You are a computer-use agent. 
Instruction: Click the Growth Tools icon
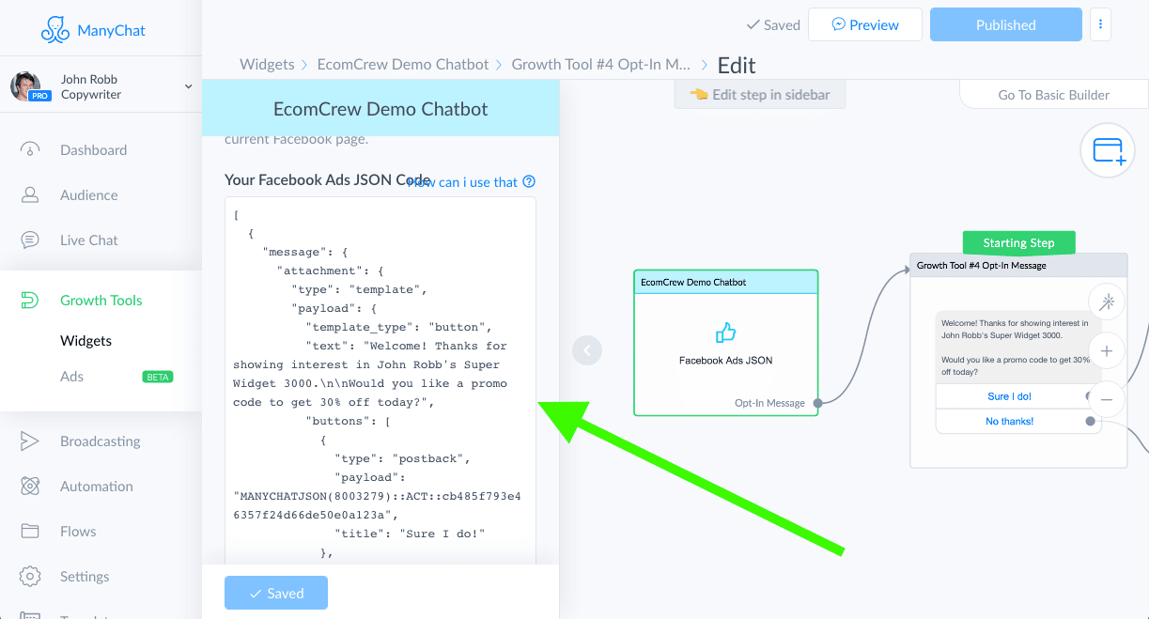coord(32,300)
